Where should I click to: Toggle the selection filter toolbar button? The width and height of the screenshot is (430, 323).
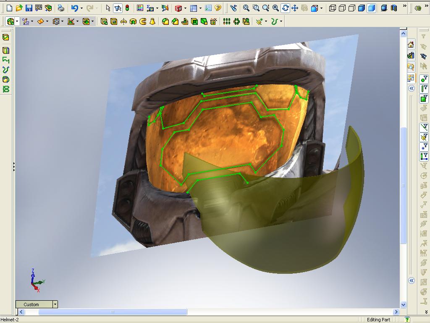pyautogui.click(x=118, y=8)
